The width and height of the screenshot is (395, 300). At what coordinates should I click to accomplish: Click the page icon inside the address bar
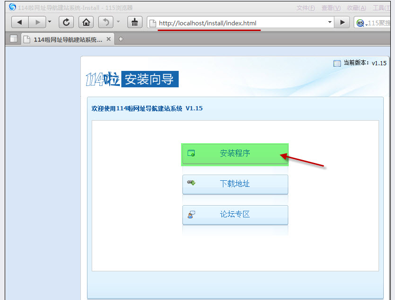153,23
